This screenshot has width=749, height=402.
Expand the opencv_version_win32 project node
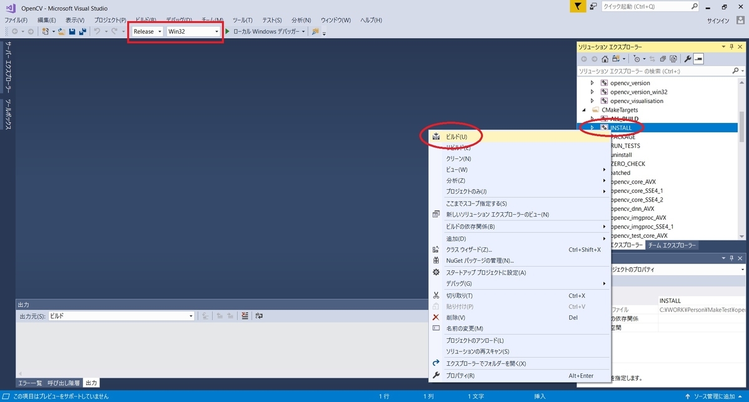coord(592,92)
